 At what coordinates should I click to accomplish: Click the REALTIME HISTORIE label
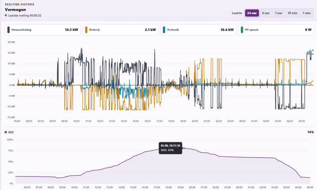[x=19, y=4]
